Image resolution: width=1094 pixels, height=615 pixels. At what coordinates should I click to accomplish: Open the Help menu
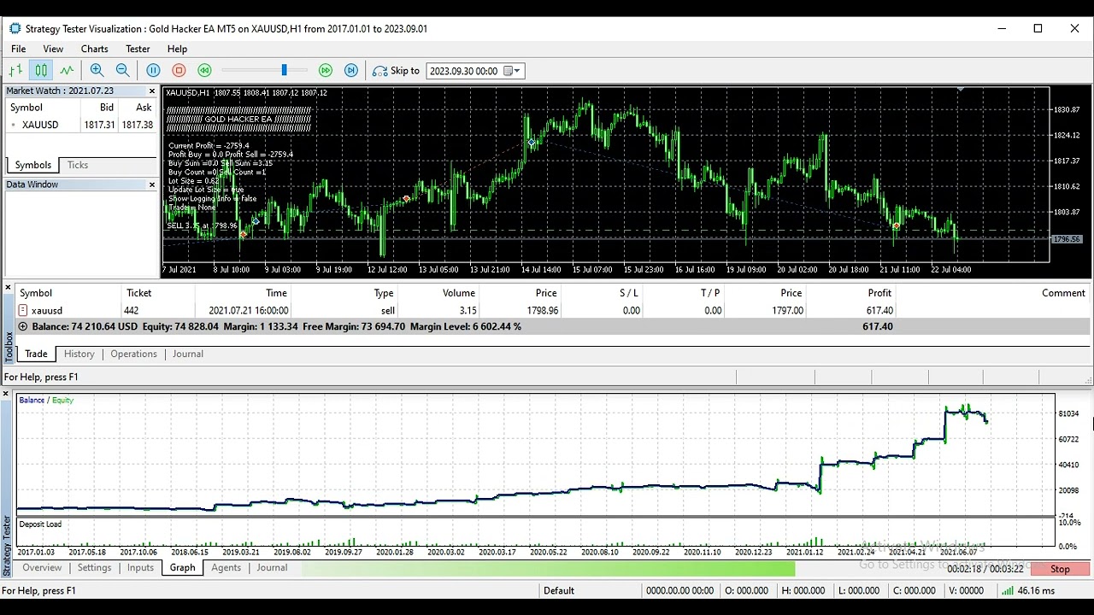177,49
